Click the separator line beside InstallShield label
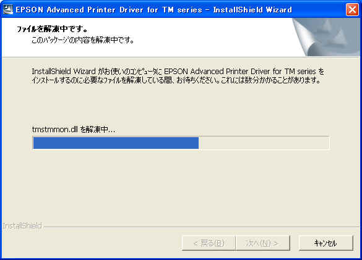 (202, 227)
